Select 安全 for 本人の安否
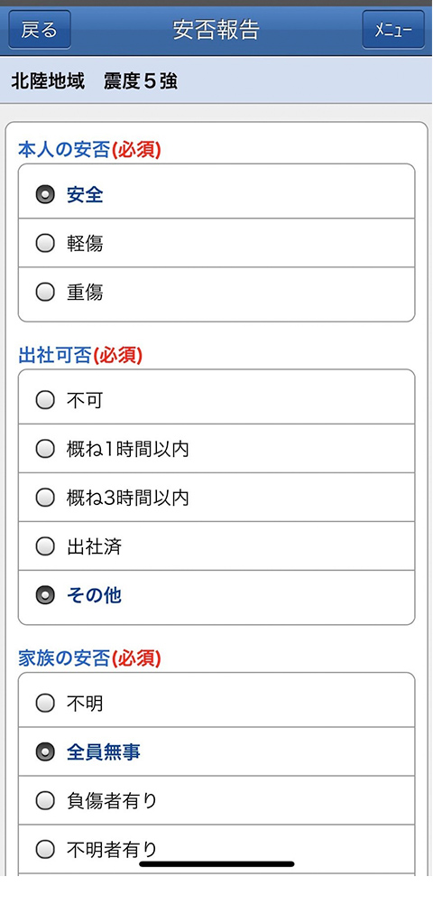 tap(216, 195)
